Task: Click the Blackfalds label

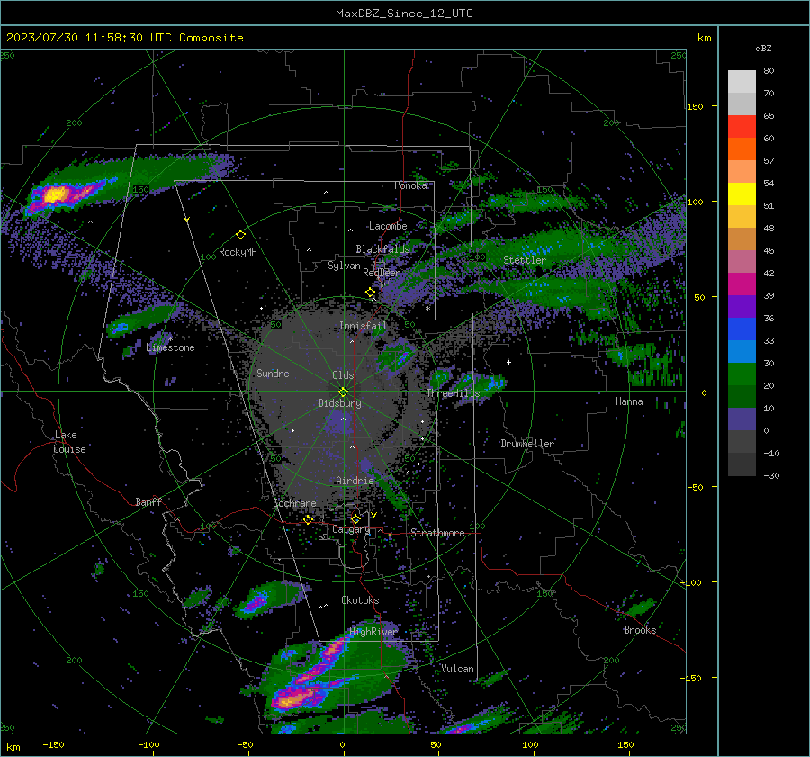Action: pos(382,249)
